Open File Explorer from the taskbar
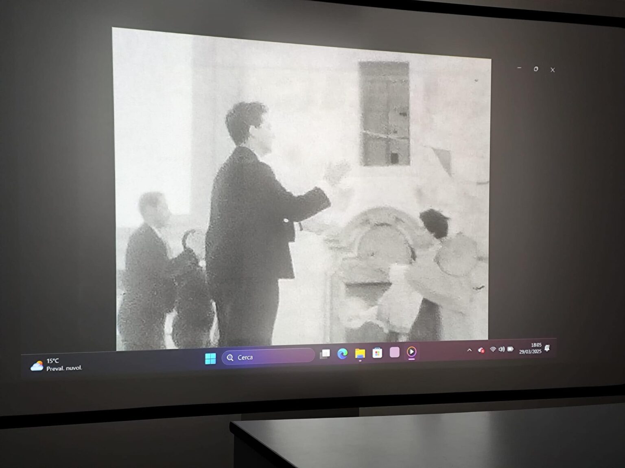This screenshot has width=625, height=468. coord(360,353)
